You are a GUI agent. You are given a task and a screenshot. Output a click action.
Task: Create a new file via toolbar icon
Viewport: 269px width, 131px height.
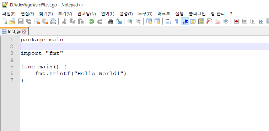pos(4,21)
